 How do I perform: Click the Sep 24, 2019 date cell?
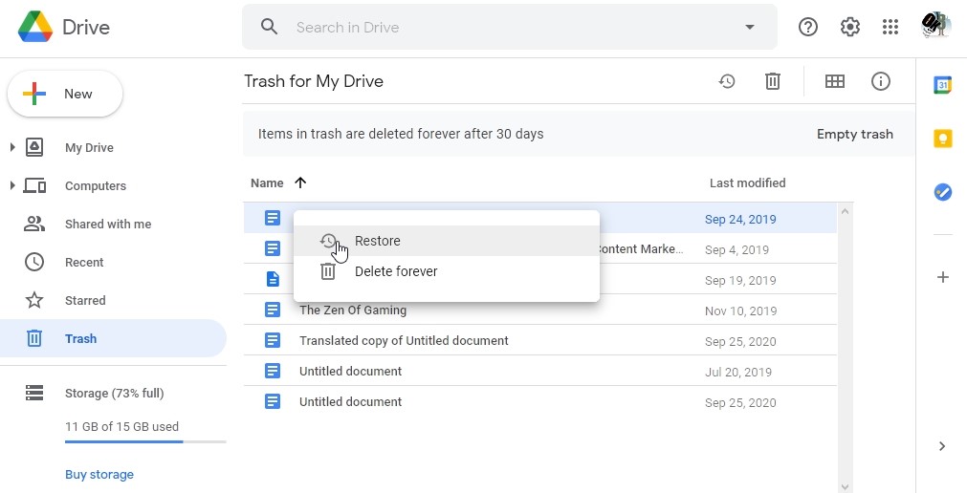[740, 220]
